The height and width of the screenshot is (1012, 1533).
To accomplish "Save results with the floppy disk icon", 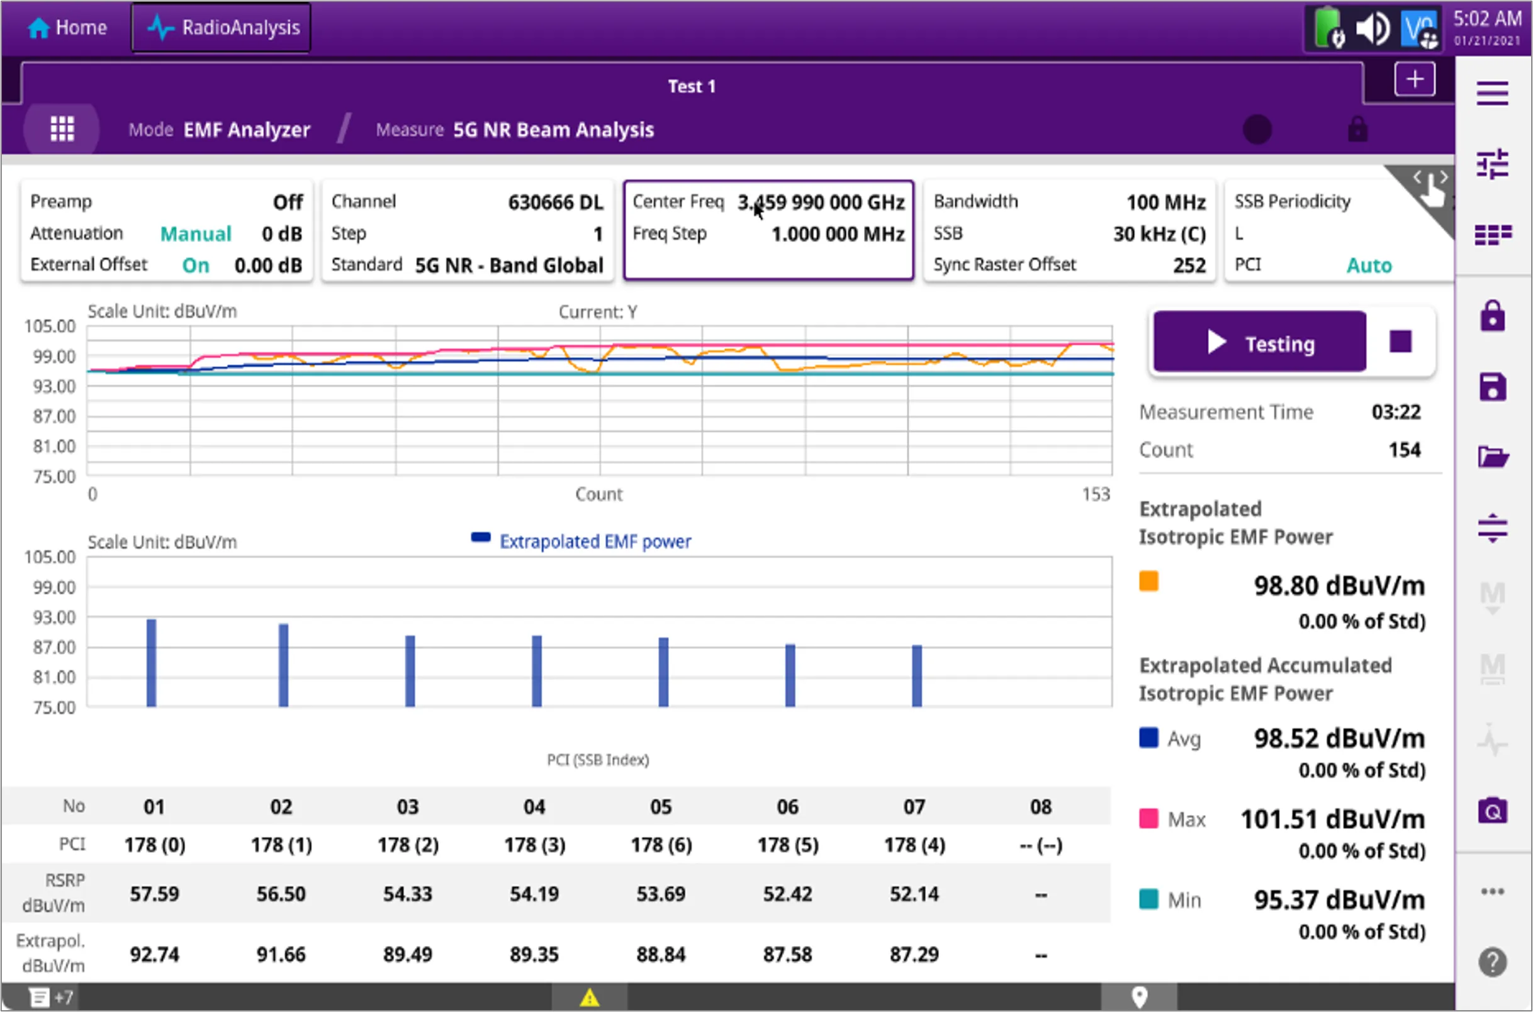I will pos(1491,387).
